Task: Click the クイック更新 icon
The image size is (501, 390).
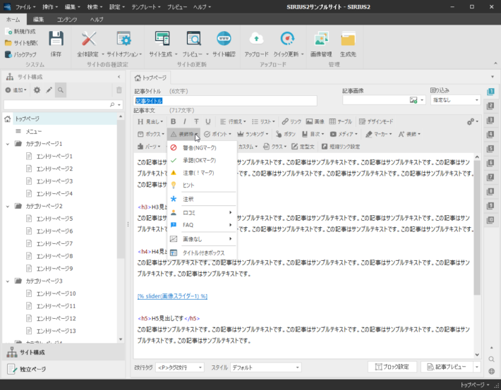Action: click(287, 39)
